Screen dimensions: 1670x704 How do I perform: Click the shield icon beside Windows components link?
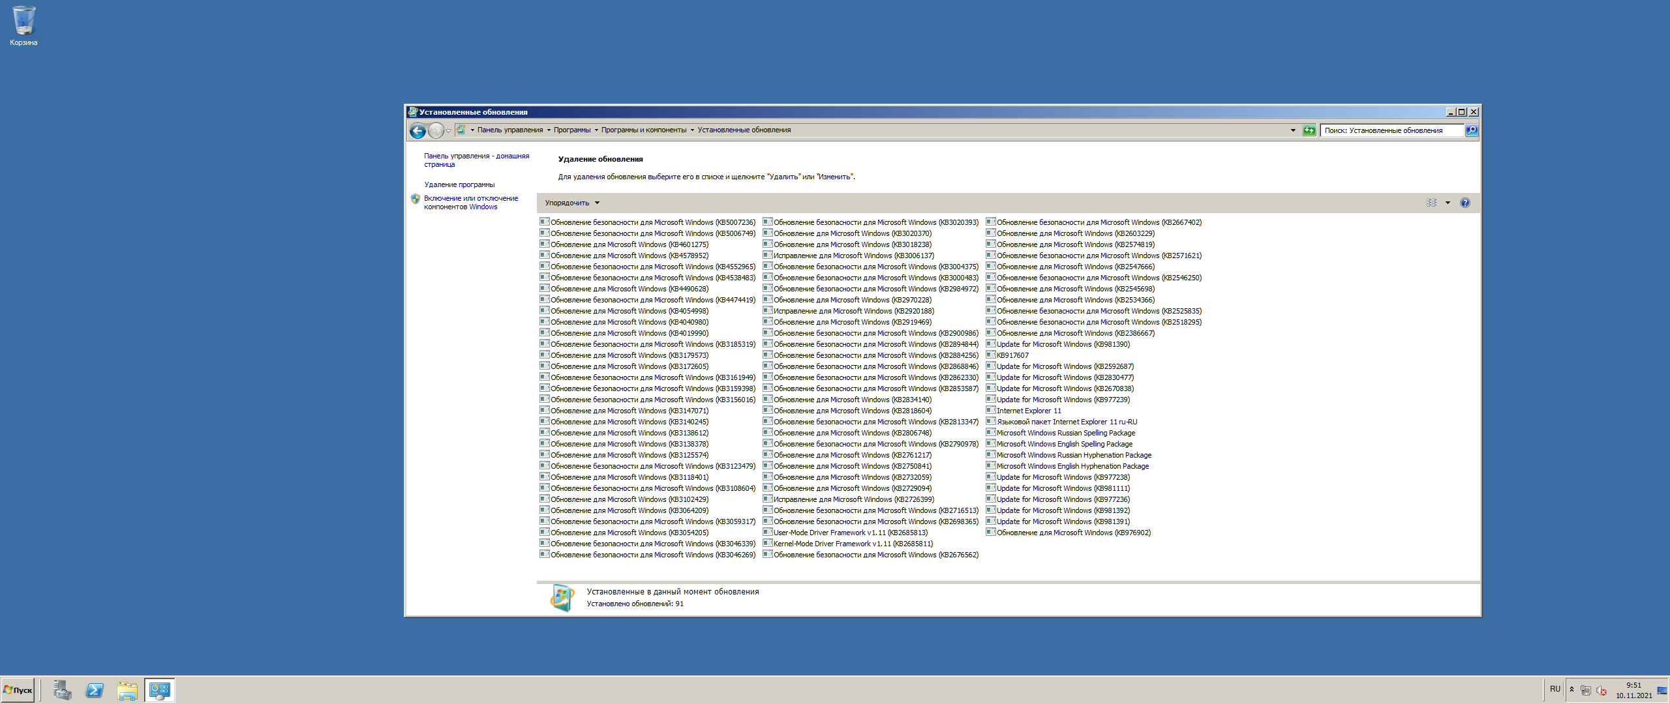[x=416, y=199]
